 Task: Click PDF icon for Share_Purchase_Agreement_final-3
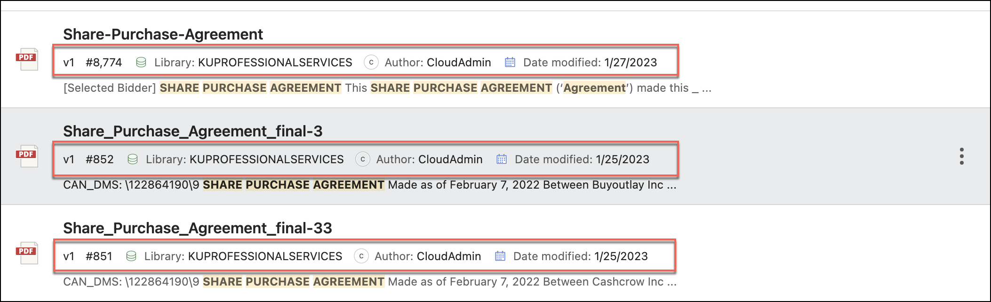27,156
